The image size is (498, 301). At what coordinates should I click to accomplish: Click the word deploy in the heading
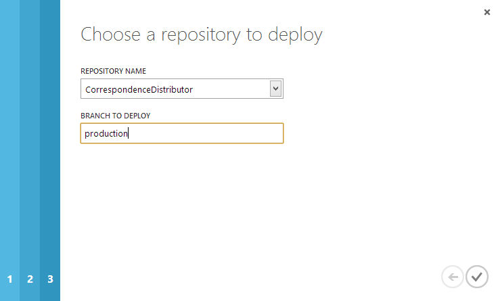coord(295,34)
